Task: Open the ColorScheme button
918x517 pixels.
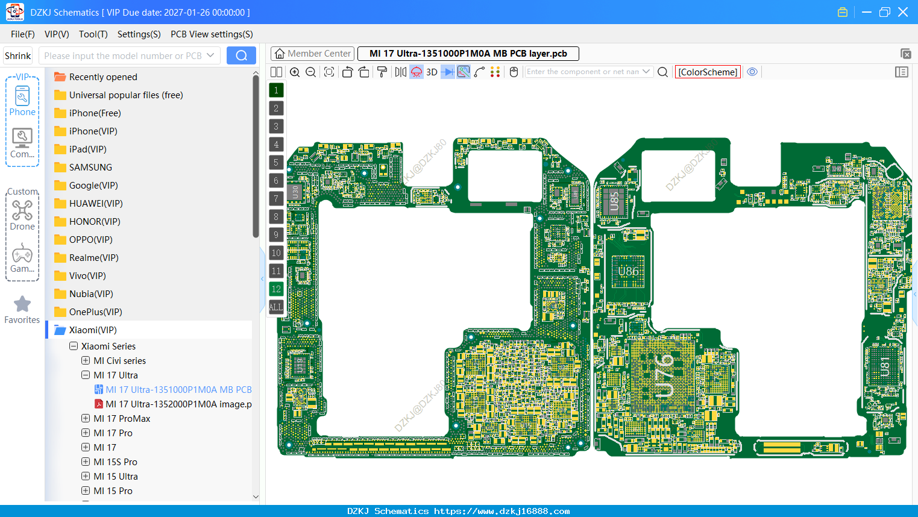Action: [708, 72]
